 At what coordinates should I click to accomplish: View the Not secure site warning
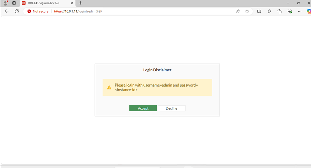tap(38, 11)
